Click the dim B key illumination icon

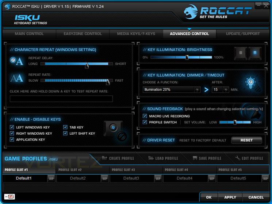(241, 53)
